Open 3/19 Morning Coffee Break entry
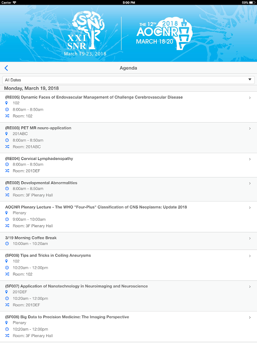257x343 pixels. pyautogui.click(x=128, y=241)
